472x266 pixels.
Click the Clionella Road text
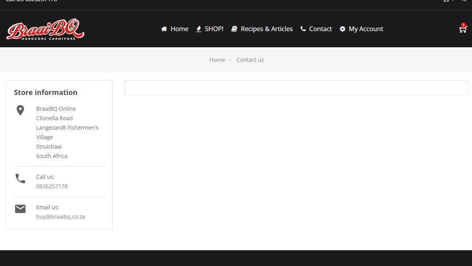[54, 118]
